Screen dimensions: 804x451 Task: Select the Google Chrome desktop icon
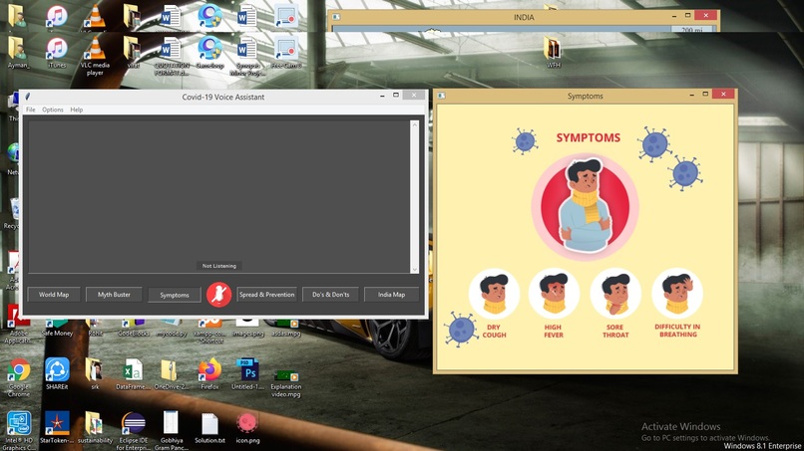pyautogui.click(x=19, y=377)
